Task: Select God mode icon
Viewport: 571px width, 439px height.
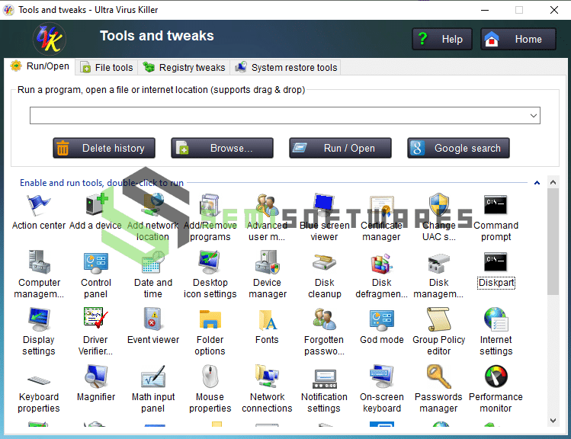Action: (x=381, y=319)
